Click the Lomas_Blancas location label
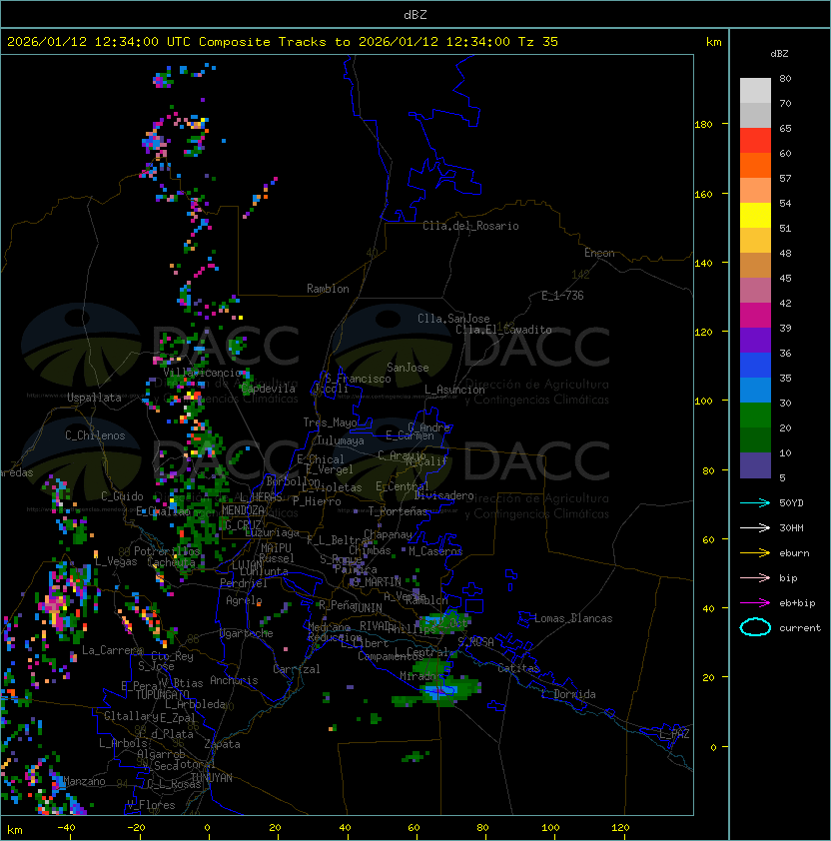This screenshot has width=831, height=841. [573, 618]
